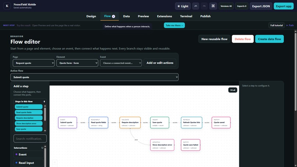Click the Versions 40 button
Image resolution: width=297 pixels, height=167 pixels.
(226, 6)
